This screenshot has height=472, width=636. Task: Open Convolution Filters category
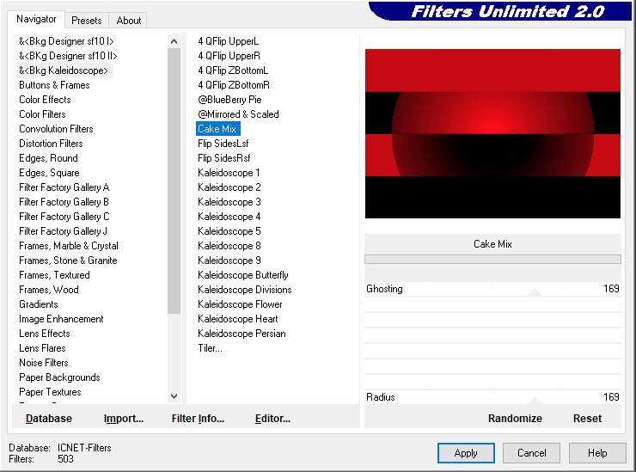click(56, 129)
